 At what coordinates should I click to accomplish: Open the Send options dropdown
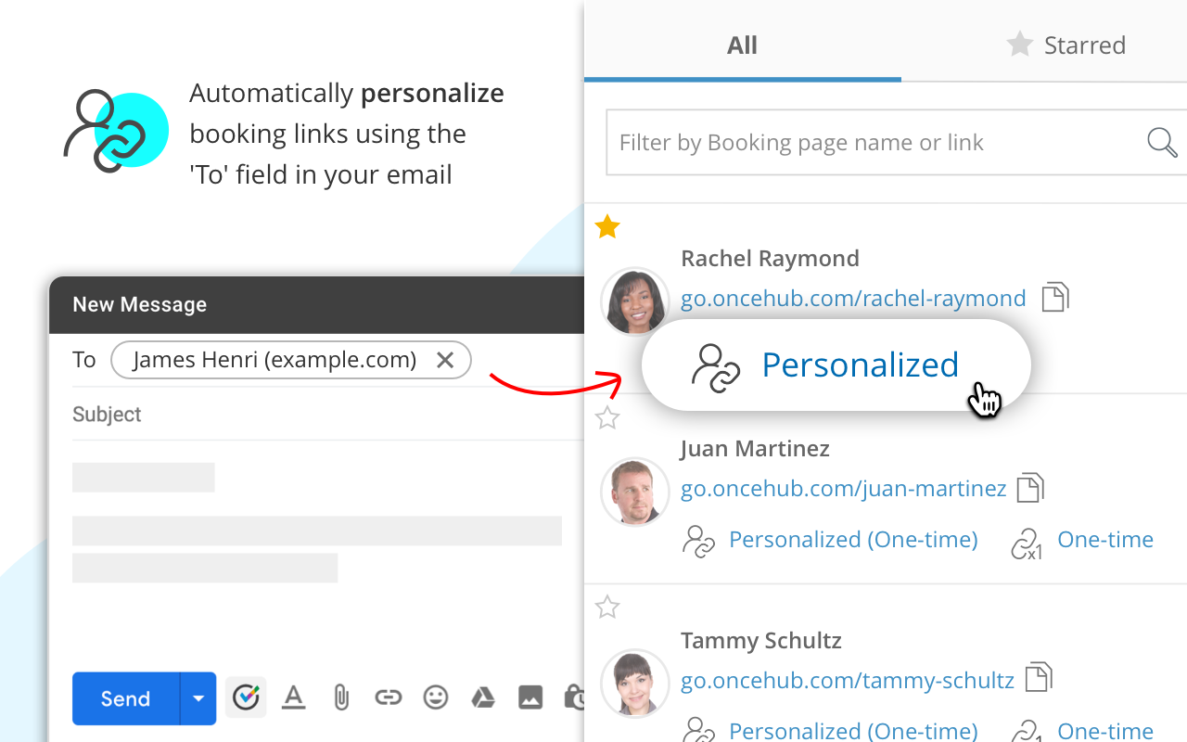(198, 698)
